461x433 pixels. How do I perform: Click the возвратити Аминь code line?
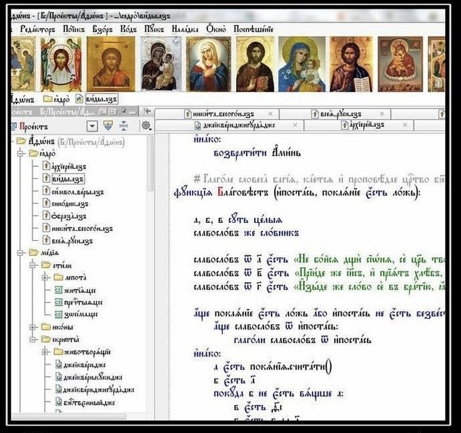(258, 153)
